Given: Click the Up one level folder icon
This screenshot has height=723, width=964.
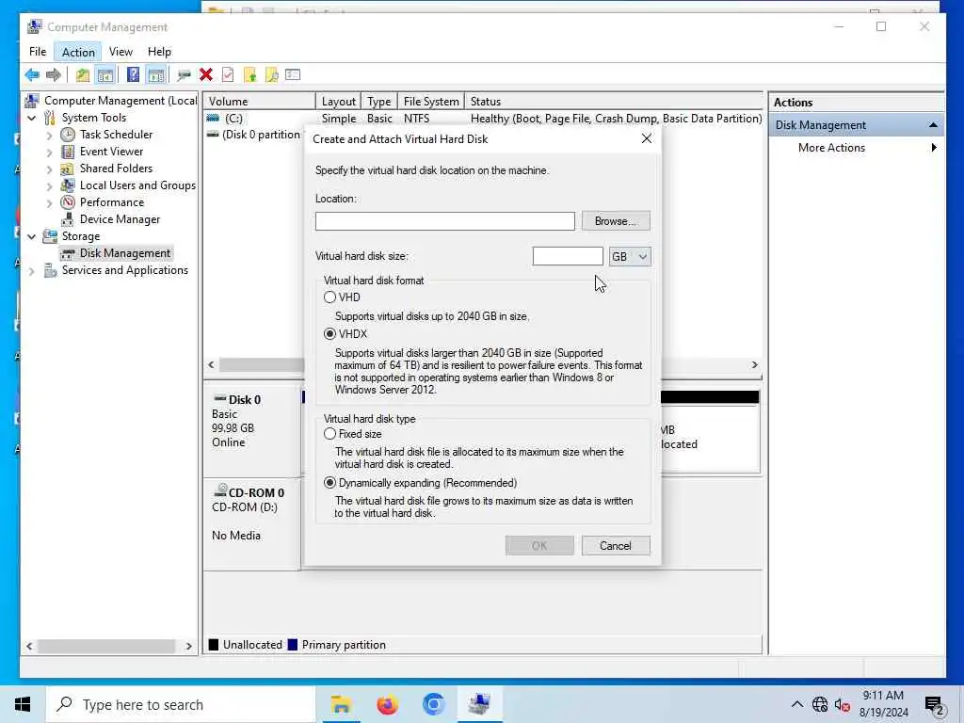Looking at the screenshot, I should pyautogui.click(x=83, y=75).
